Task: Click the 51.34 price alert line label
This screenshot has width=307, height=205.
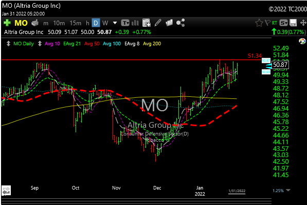Action: [255, 56]
